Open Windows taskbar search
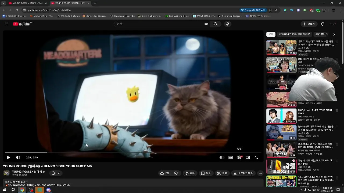344x193 pixels. click(13, 190)
